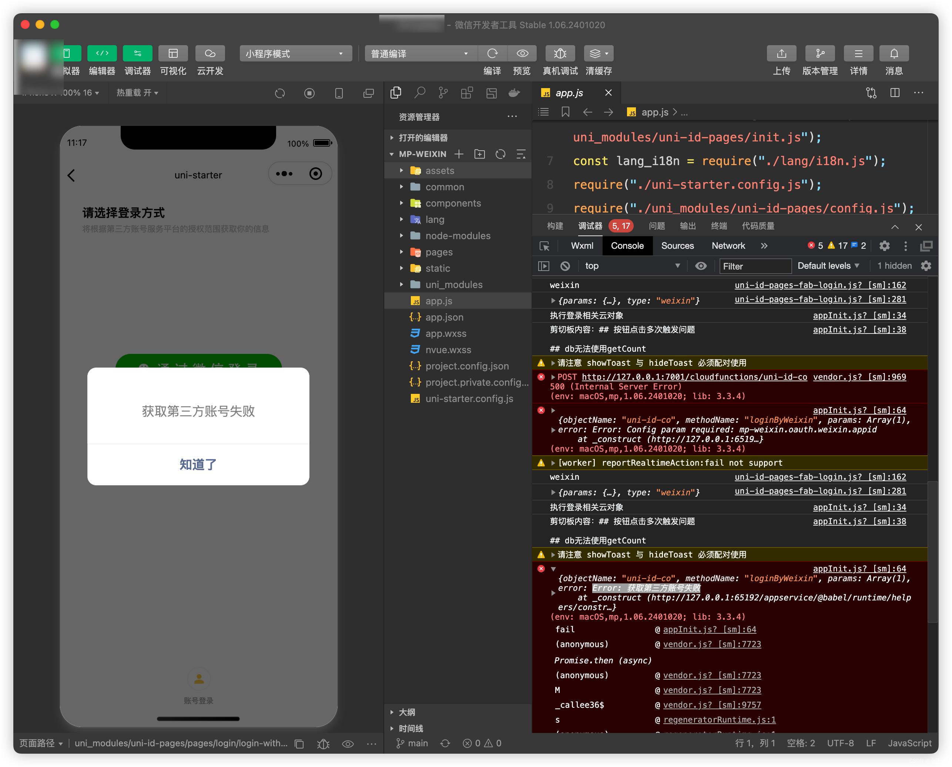
Task: Open the mini program capsule menu
Action: click(x=284, y=174)
